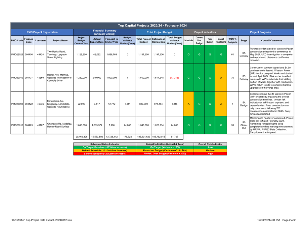
Task: Select the 'S6. Close-Out' stage cell
Action: pyautogui.click(x=244, y=125)
